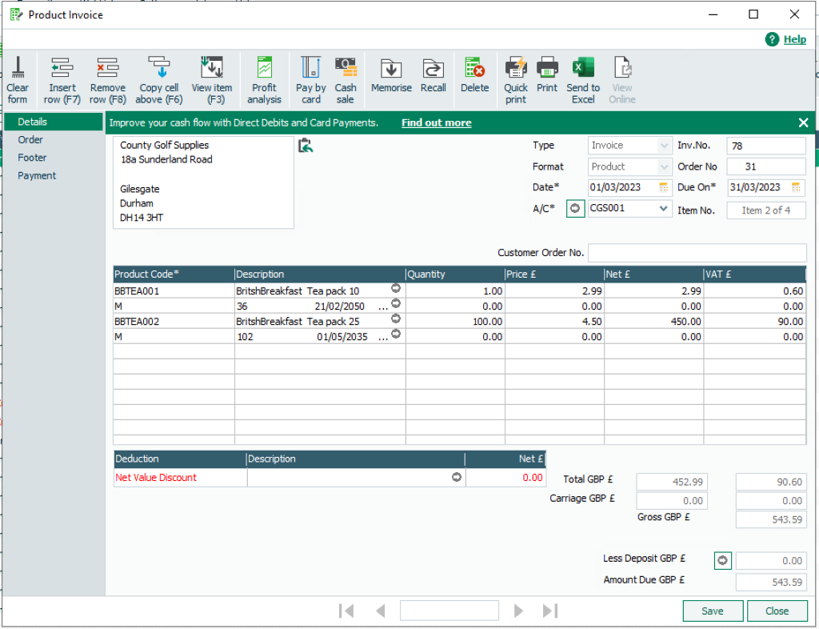The image size is (819, 629).
Task: Open the Date calendar picker
Action: [x=663, y=187]
